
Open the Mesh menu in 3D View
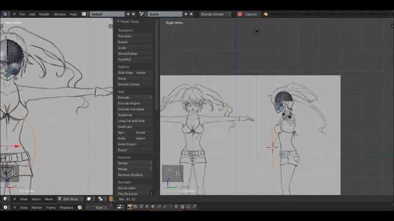49,199
